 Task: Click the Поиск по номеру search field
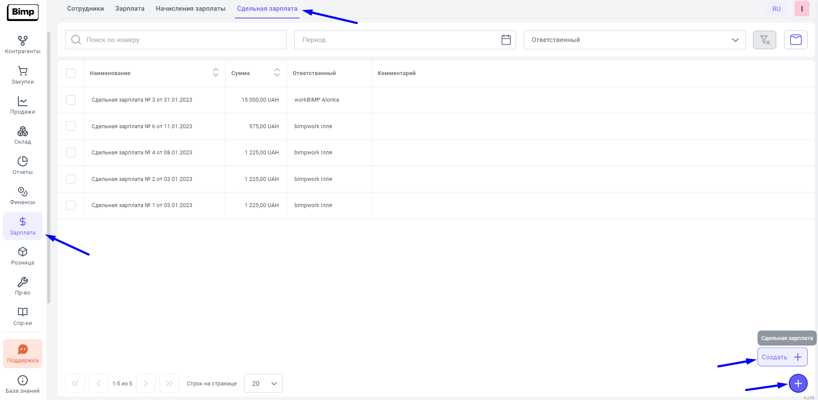coord(176,40)
